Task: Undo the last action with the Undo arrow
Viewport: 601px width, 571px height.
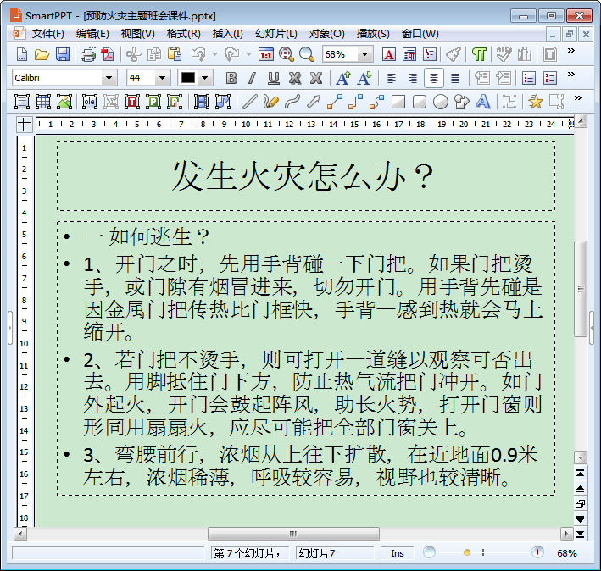Action: pyautogui.click(x=198, y=54)
